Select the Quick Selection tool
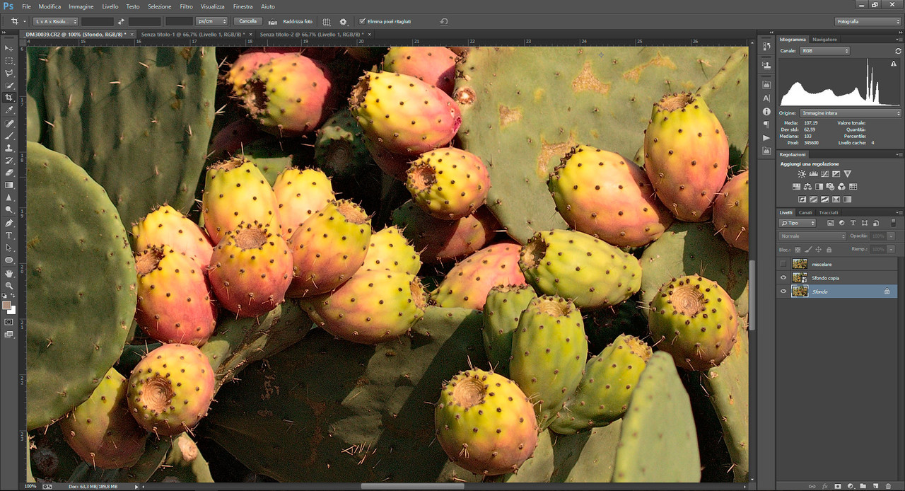This screenshot has width=905, height=491. tap(9, 86)
